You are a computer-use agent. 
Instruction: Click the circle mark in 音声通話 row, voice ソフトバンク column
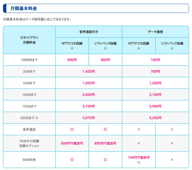105,129
